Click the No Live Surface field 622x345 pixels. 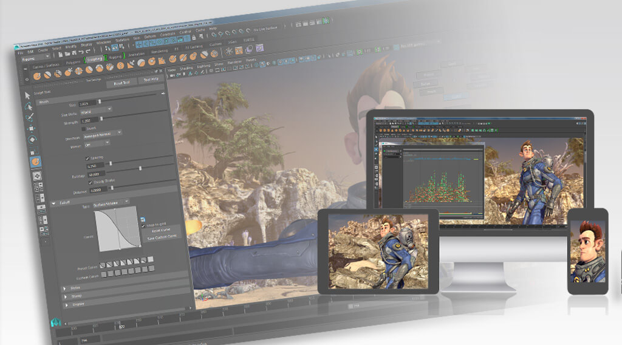click(x=265, y=29)
